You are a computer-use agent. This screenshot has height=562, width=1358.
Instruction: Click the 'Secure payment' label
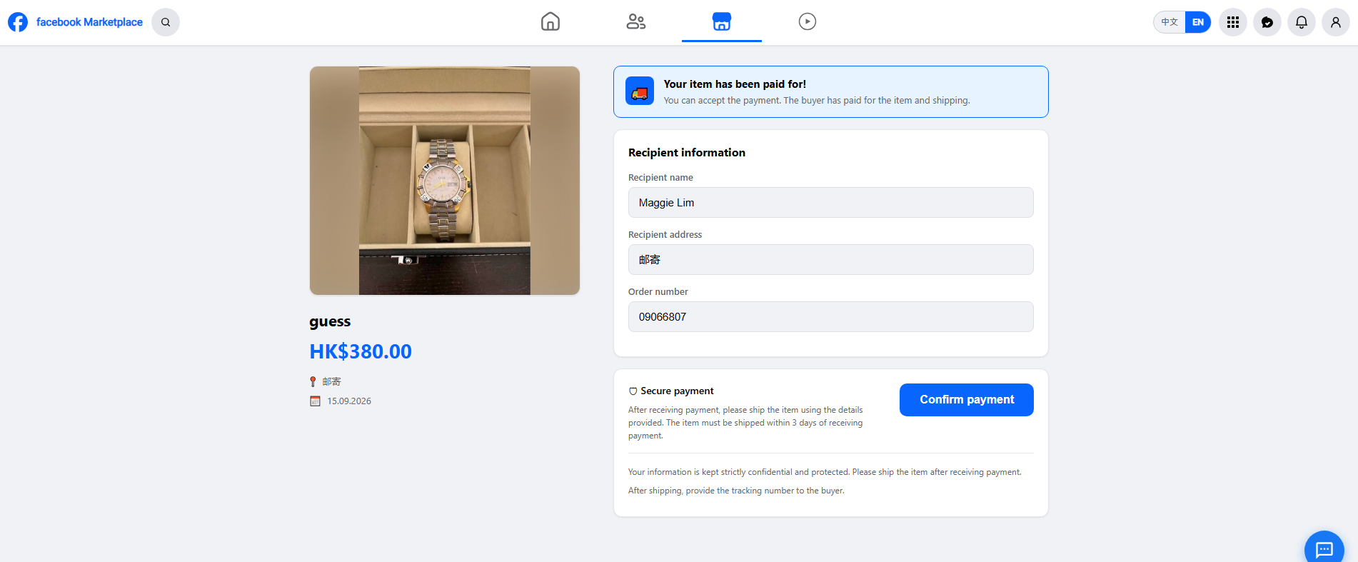click(x=677, y=391)
